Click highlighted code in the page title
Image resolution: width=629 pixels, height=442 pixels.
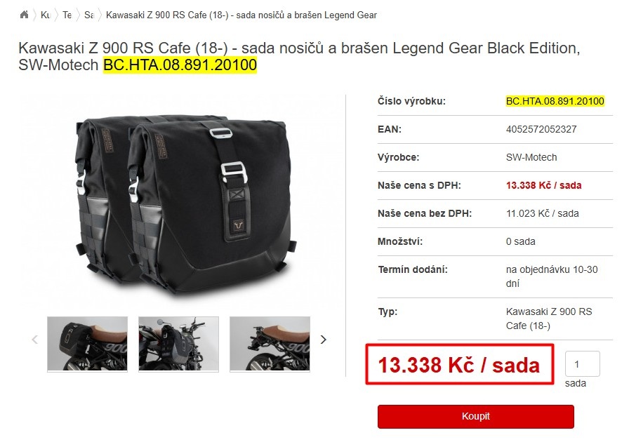click(180, 65)
